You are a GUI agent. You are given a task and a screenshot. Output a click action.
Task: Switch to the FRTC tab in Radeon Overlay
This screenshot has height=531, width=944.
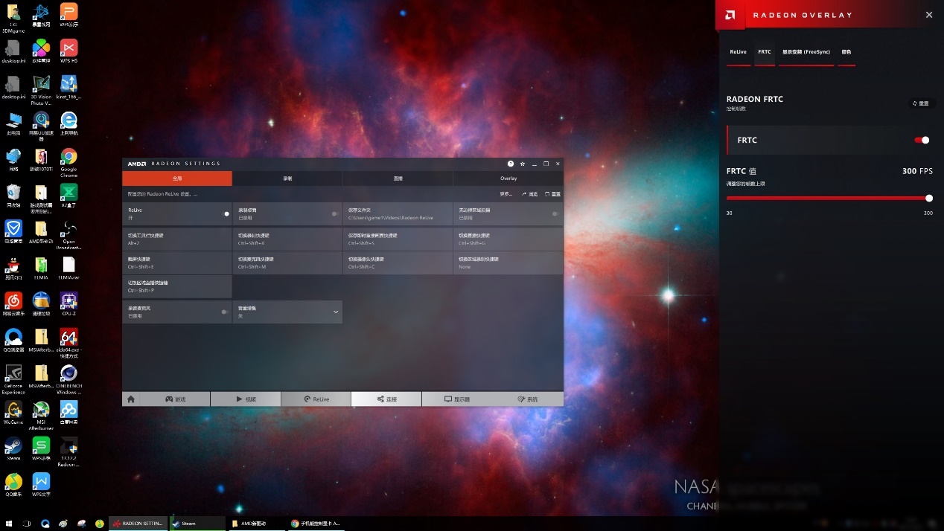765,52
